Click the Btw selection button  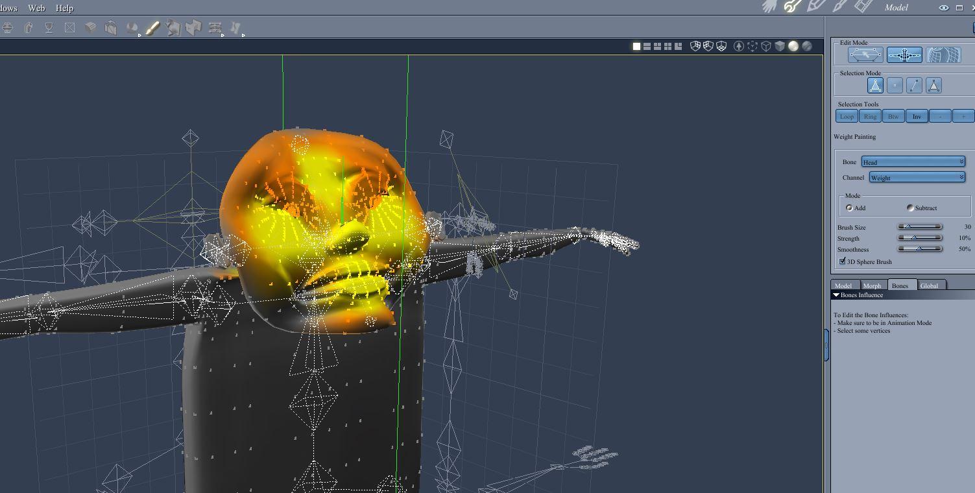click(x=893, y=116)
